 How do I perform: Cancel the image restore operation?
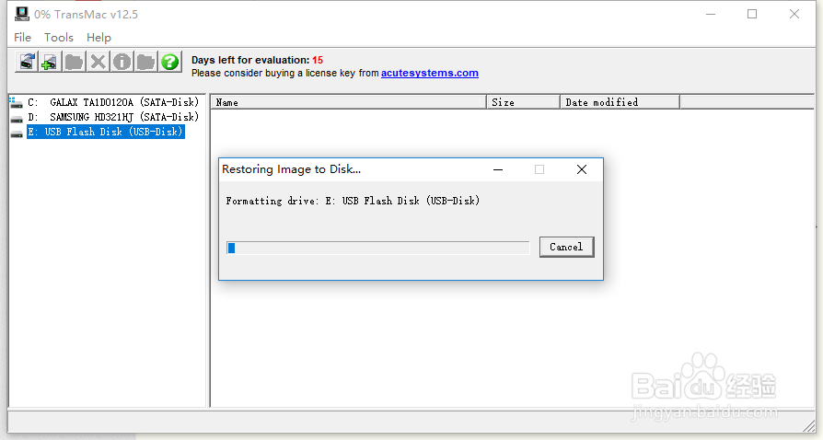tap(566, 247)
